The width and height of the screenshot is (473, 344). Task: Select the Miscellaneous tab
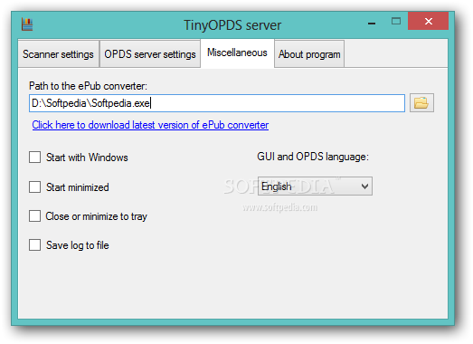[x=238, y=53]
